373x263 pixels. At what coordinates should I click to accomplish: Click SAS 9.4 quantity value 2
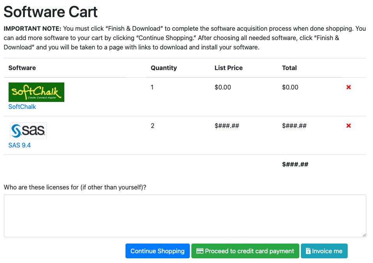click(x=152, y=126)
